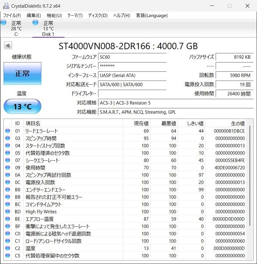This screenshot has width=257, height=264.
Task: Click the status icon for コマンドタイムアウト row
Action: pos(7,204)
